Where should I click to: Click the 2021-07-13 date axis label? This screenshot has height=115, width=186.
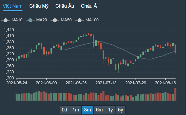(106, 82)
